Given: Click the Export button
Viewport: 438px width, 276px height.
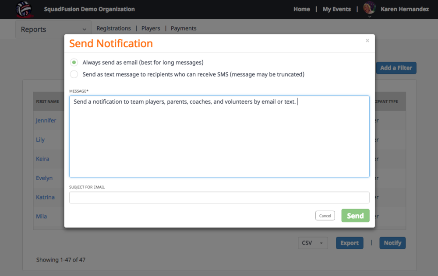Looking at the screenshot, I should [x=350, y=243].
